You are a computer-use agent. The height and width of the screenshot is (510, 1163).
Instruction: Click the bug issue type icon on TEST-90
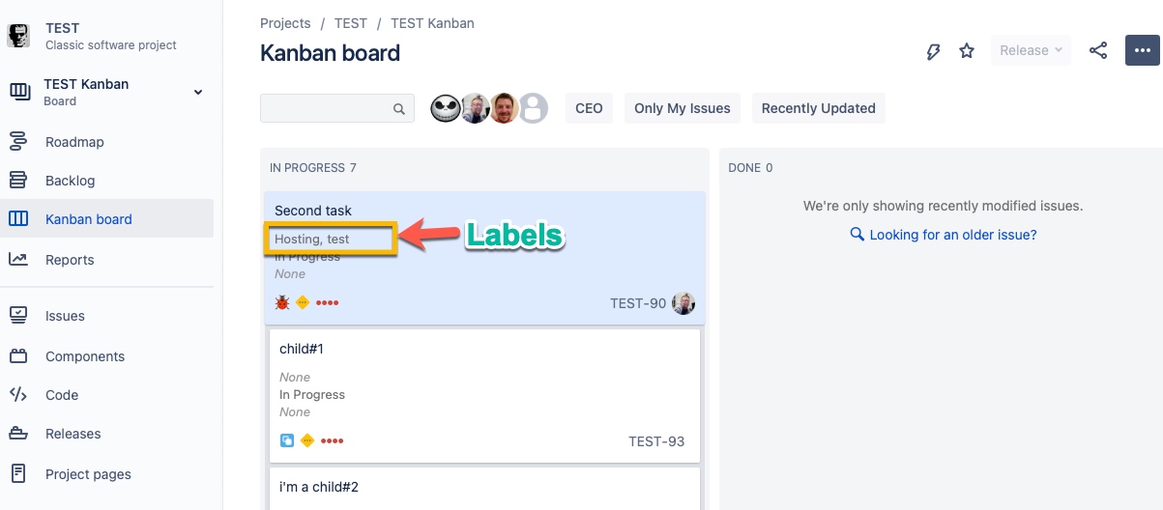282,302
